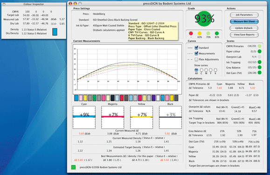Select the navy-black colour bar patch
270x175 pixels.
pyautogui.click(x=112, y=98)
